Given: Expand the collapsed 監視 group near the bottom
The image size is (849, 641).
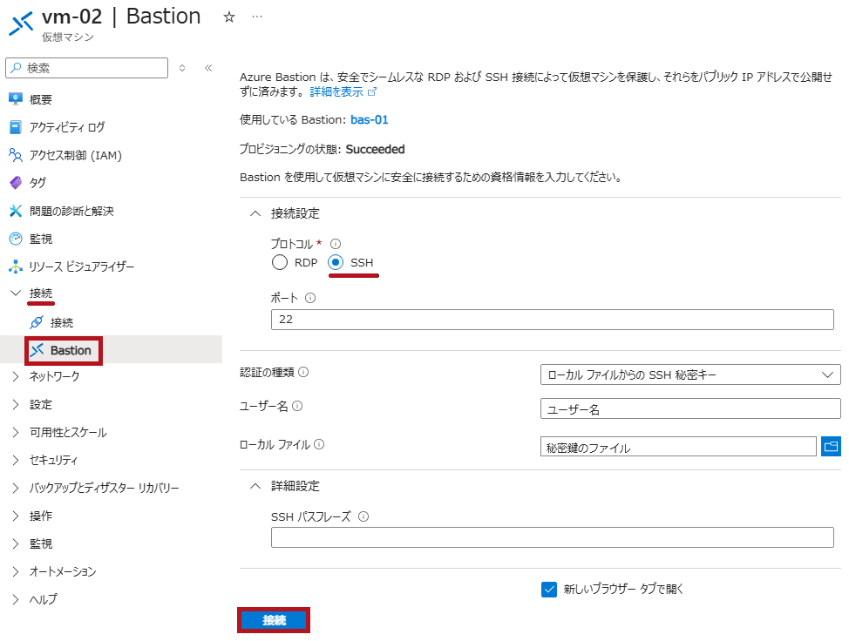Looking at the screenshot, I should pos(16,543).
